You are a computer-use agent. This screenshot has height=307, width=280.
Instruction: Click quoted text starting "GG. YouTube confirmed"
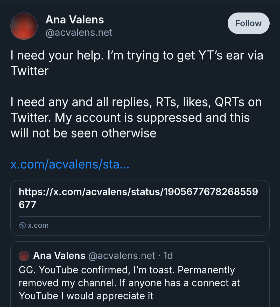point(127,270)
